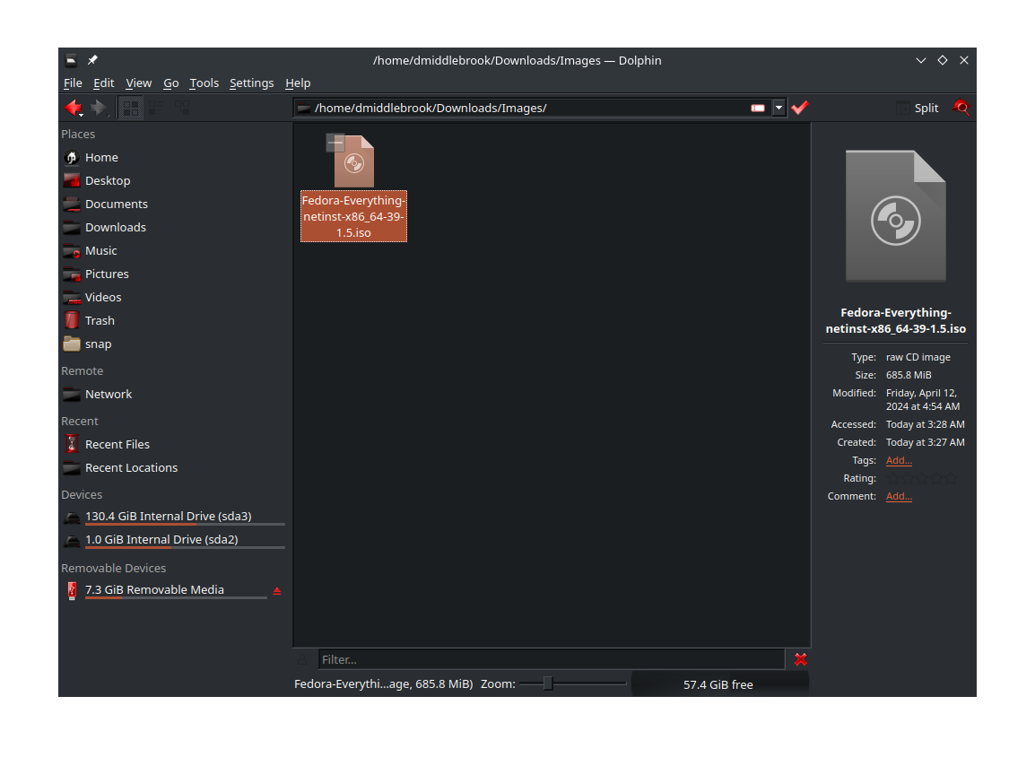
Task: Open the File menu
Action: tap(73, 83)
